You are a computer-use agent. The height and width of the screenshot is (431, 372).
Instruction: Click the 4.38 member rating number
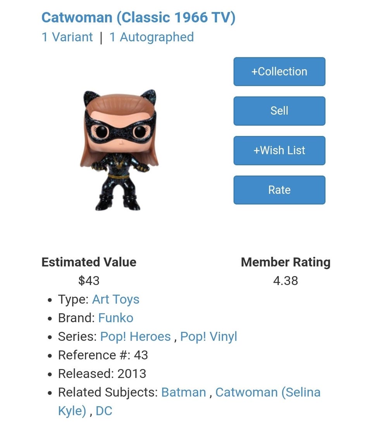pyautogui.click(x=285, y=280)
